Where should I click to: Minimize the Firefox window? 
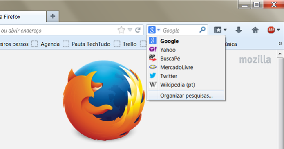pos(245,5)
